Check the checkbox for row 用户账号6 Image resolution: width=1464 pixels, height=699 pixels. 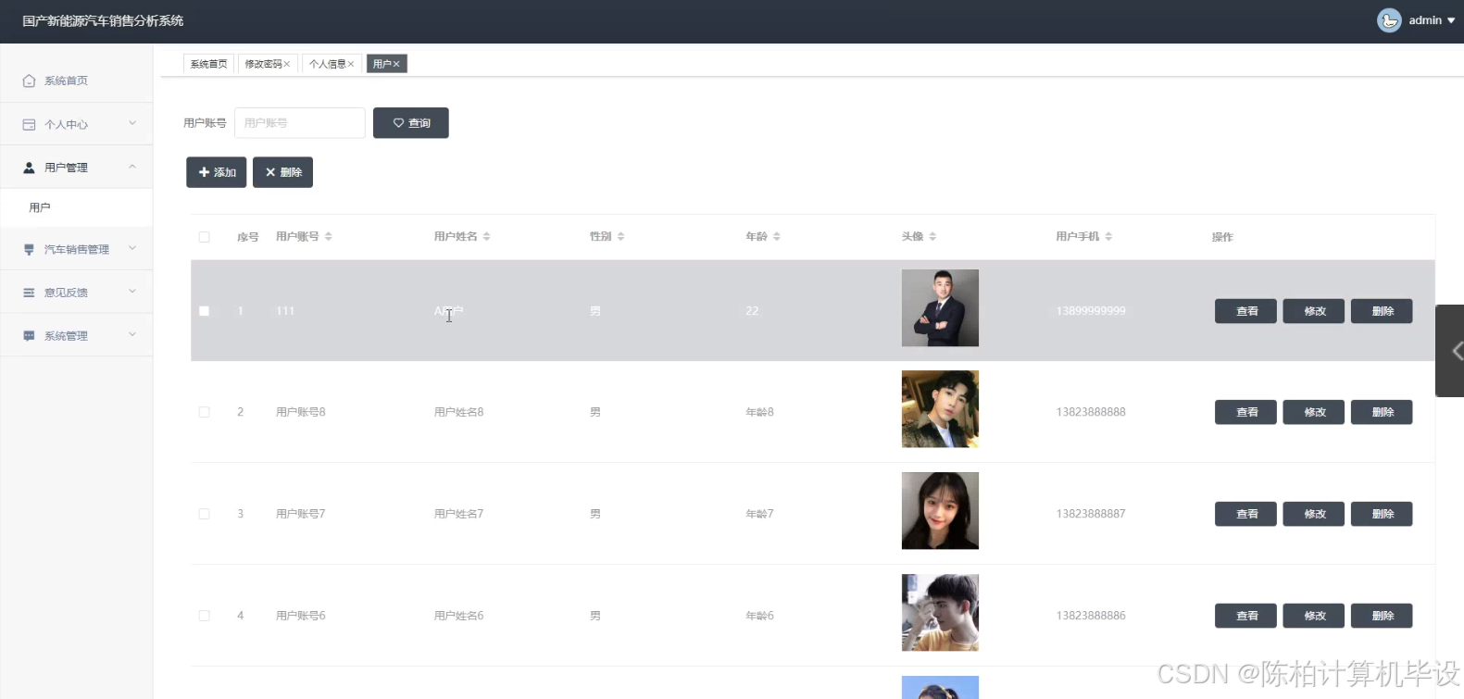click(204, 616)
